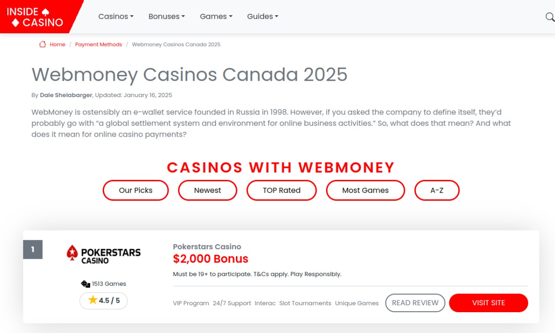Click the READ REVIEW button

415,303
